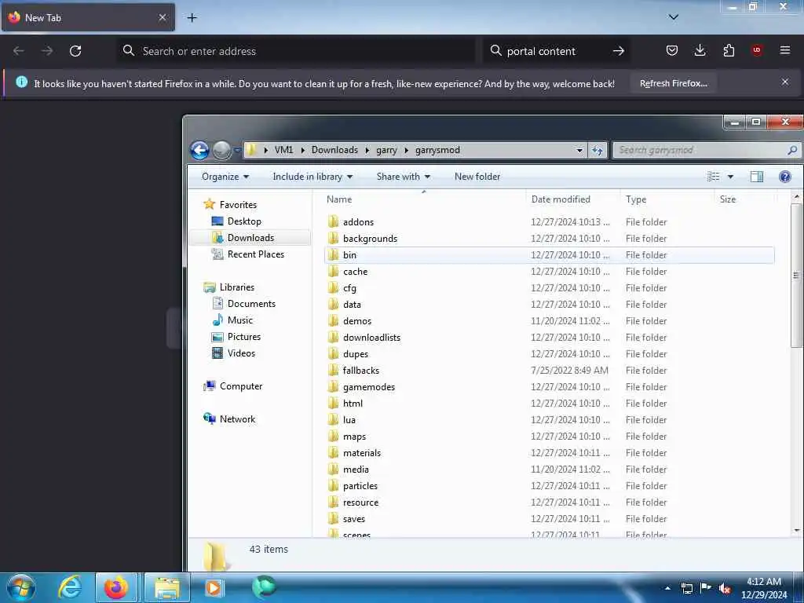This screenshot has width=804, height=603.
Task: Select the cfg folder
Action: point(349,287)
